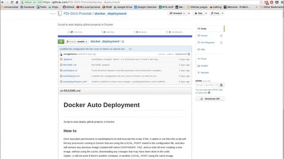
Task: Open the Unwatch dropdown button
Action: pos(177,13)
